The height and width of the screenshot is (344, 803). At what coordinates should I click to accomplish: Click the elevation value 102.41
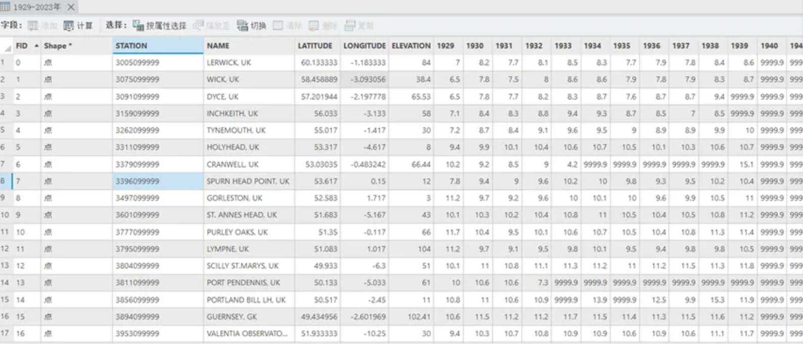[411, 317]
